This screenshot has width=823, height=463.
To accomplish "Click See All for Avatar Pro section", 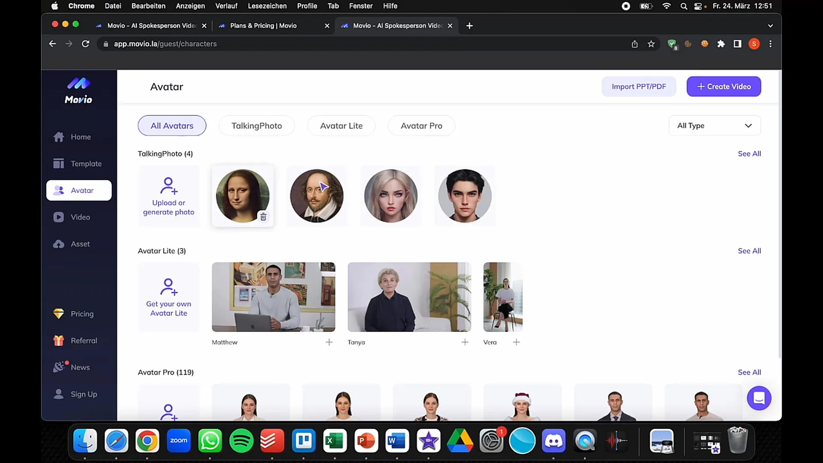I will (749, 372).
